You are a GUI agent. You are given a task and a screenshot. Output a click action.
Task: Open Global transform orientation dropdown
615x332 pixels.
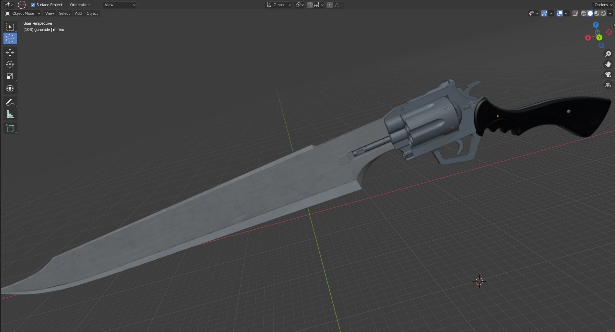tap(278, 5)
